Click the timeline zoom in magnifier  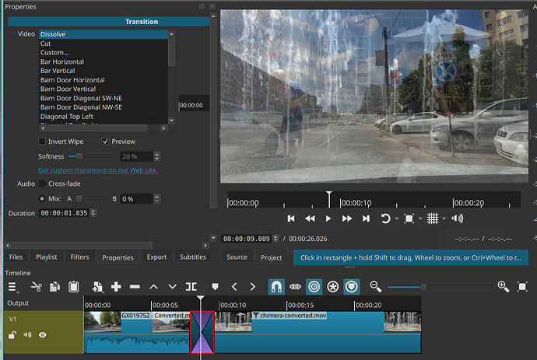tap(503, 287)
